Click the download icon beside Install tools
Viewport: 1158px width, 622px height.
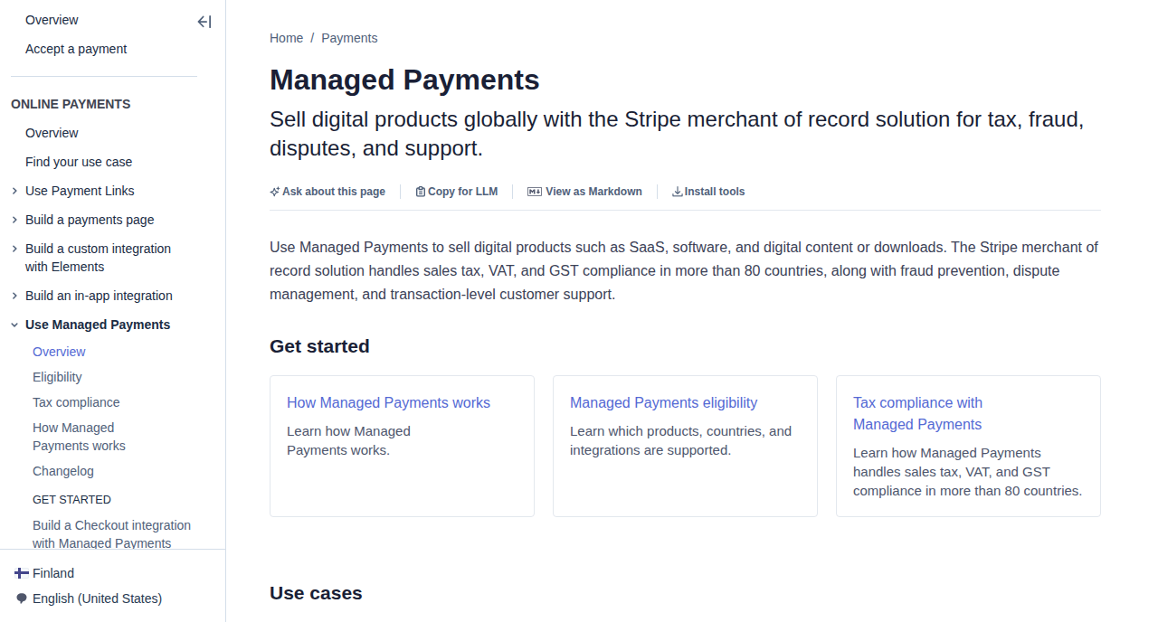(678, 192)
